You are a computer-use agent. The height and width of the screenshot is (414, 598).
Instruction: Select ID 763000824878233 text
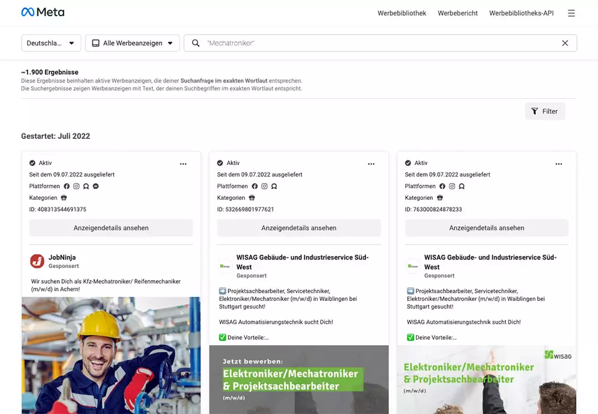pos(433,209)
